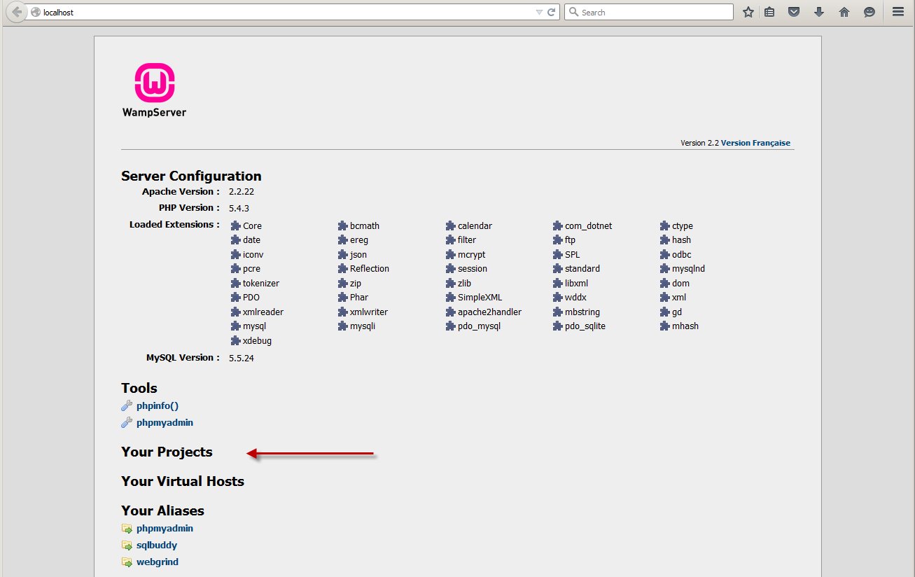Switch to Version Française link
This screenshot has width=915, height=577.
pos(755,143)
